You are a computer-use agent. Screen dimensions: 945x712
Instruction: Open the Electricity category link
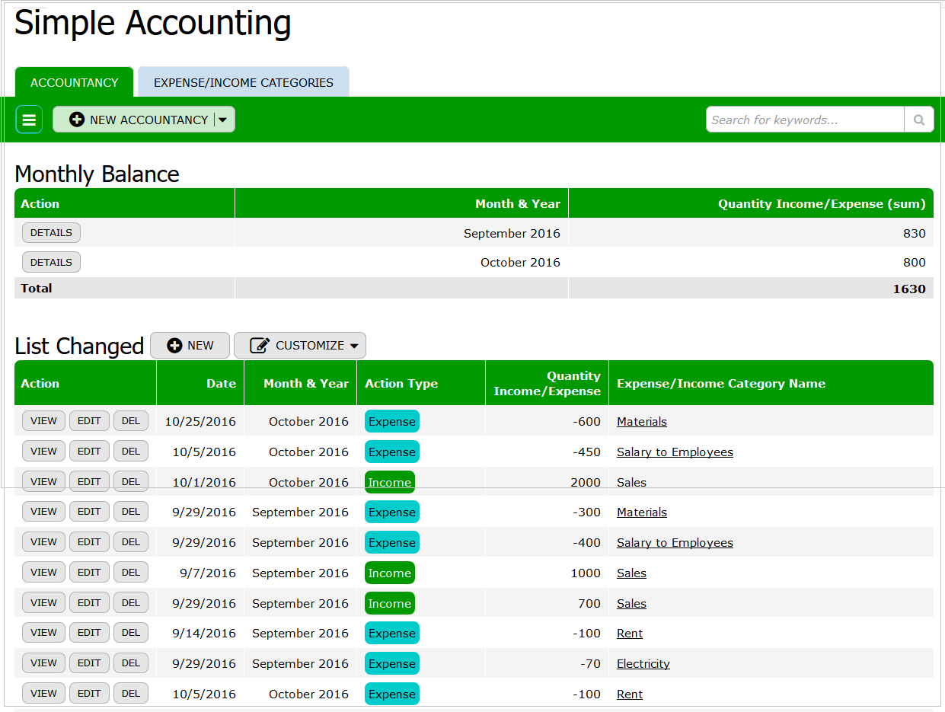643,664
